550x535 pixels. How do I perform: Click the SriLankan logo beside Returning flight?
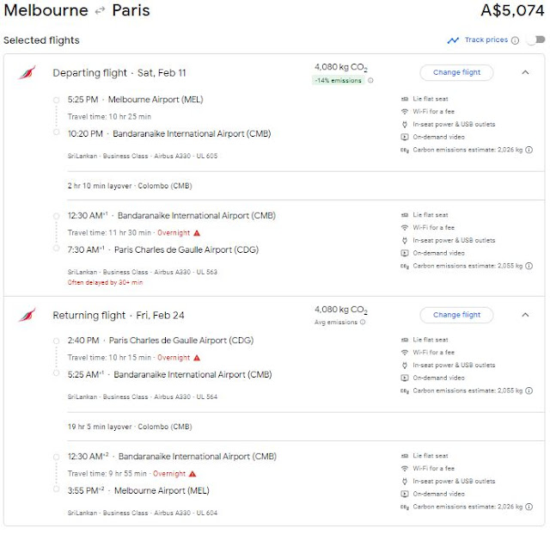click(27, 316)
